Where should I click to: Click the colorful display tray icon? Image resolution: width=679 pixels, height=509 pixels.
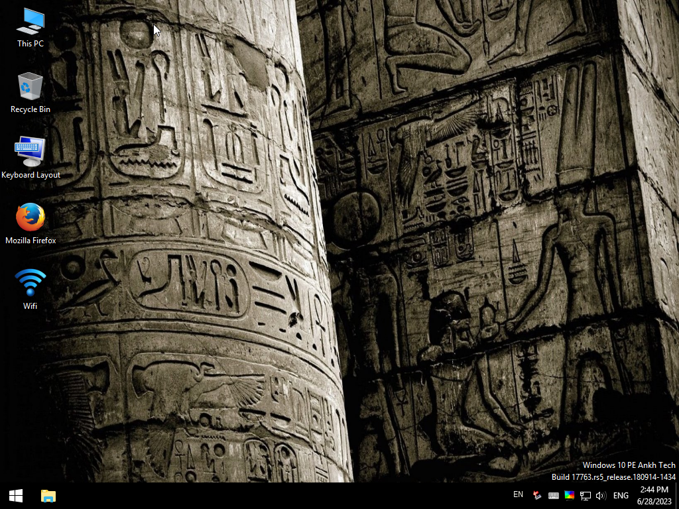[570, 496]
